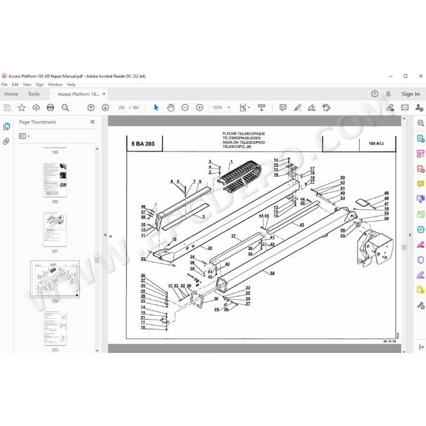This screenshot has width=426, height=426.
Task: Bookmark with the star icon
Action: pos(22,108)
